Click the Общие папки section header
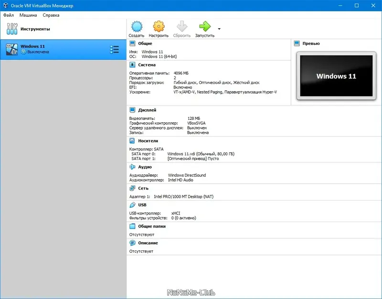 tap(152, 226)
